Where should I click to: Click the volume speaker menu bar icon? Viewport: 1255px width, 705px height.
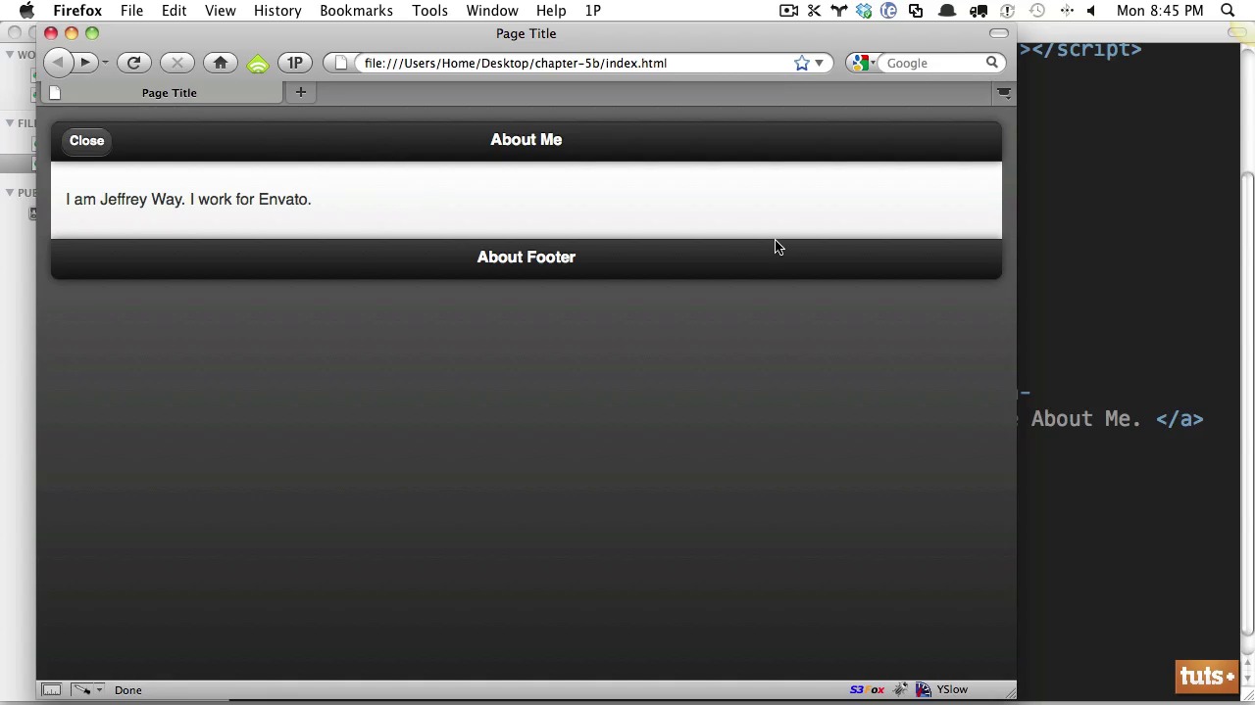[x=1090, y=10]
